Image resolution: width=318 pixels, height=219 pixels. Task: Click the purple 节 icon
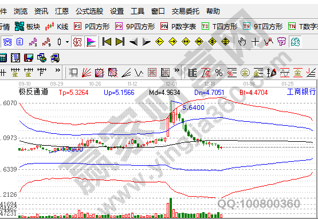(x=282, y=42)
